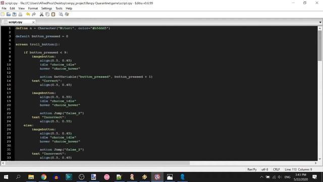Open the taskbar clock 3:43 PM
The width and height of the screenshot is (323, 182).
point(301,177)
